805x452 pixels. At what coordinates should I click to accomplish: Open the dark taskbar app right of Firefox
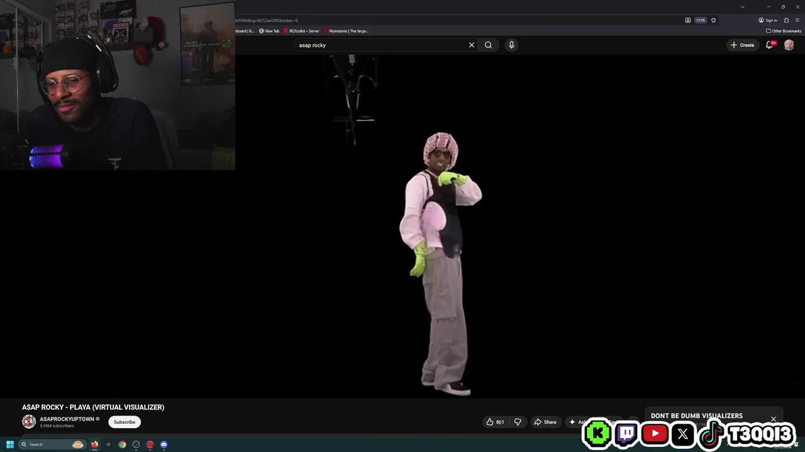coord(108,444)
